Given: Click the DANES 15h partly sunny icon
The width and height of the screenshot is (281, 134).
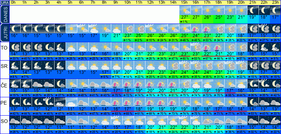Looking at the screenshot, I should coord(185,10).
